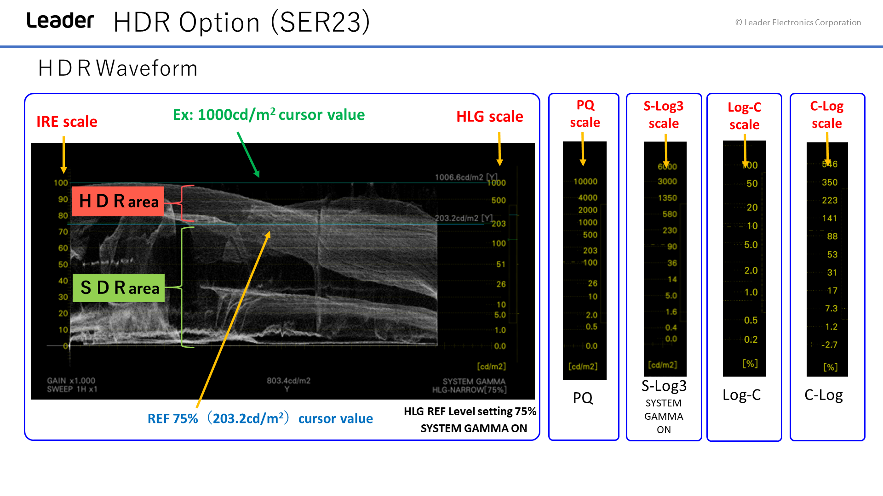Select the C-Log scale strip image
This screenshot has height=496, width=883.
point(827,259)
